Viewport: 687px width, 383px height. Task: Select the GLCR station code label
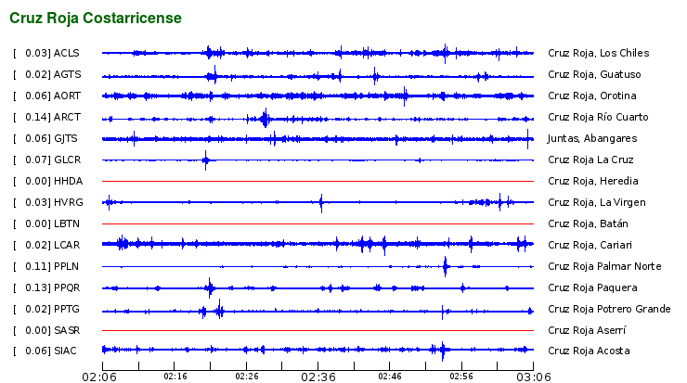coord(68,160)
